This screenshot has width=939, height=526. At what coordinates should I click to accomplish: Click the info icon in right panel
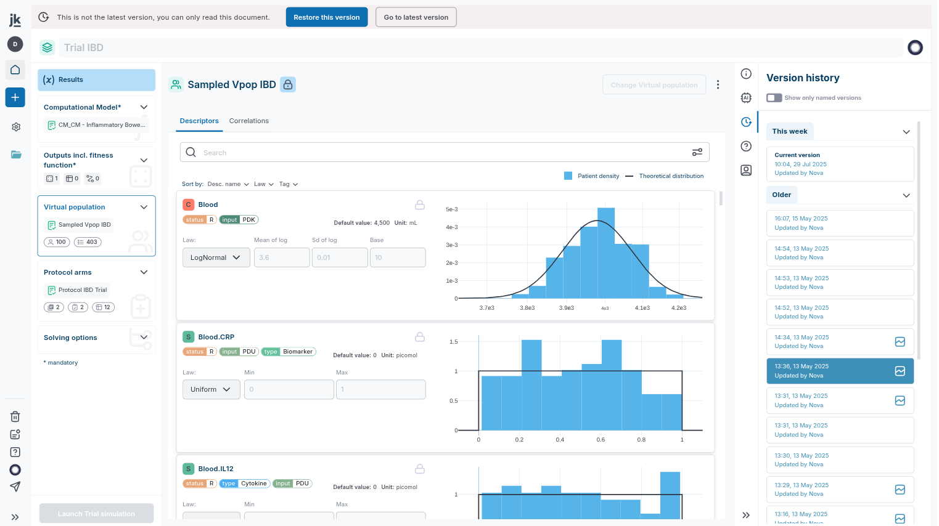[746, 74]
